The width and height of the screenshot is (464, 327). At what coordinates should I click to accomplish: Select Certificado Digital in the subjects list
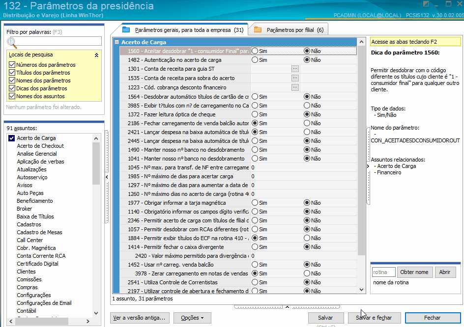pos(37,264)
